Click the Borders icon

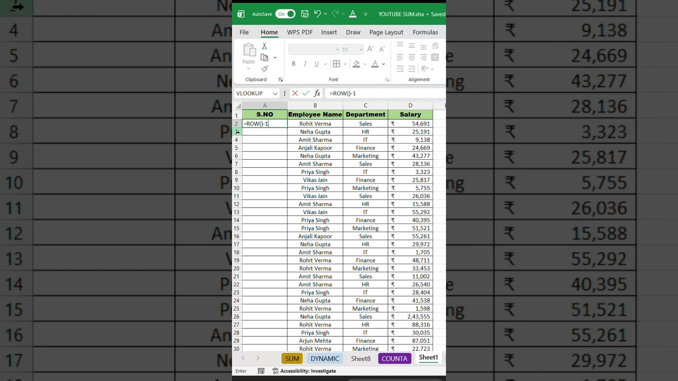point(336,64)
